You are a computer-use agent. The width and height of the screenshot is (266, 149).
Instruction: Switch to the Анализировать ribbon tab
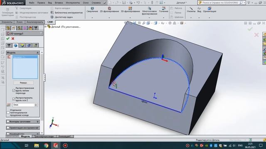tap(35, 22)
